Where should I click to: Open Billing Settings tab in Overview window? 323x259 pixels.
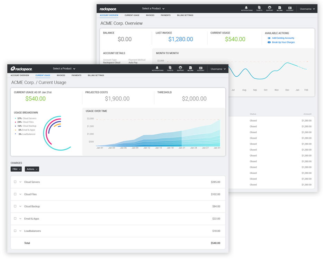(185, 16)
